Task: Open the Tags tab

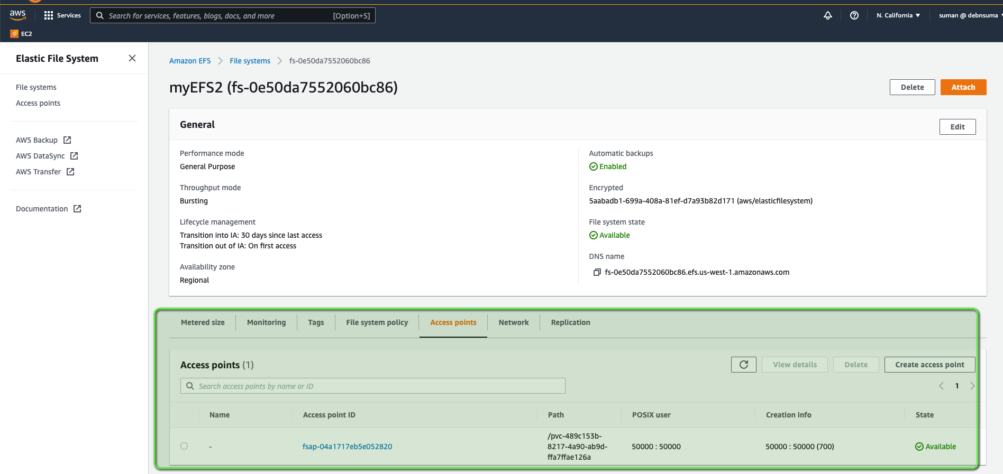Action: coord(316,322)
